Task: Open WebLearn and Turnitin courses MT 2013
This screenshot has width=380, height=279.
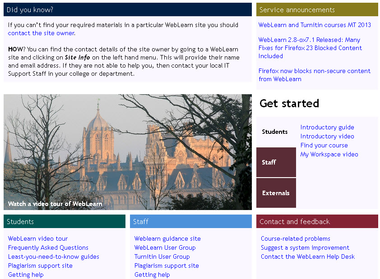Action: (x=315, y=25)
